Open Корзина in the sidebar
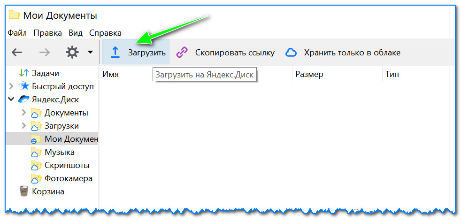The width and height of the screenshot is (461, 222). [48, 191]
